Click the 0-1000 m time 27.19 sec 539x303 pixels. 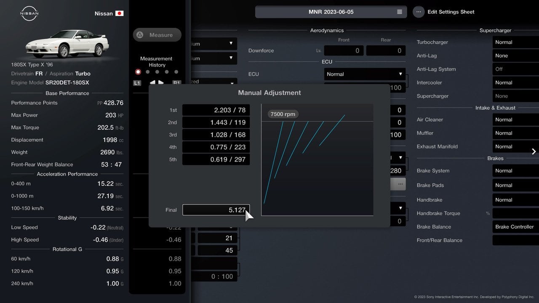(x=110, y=196)
